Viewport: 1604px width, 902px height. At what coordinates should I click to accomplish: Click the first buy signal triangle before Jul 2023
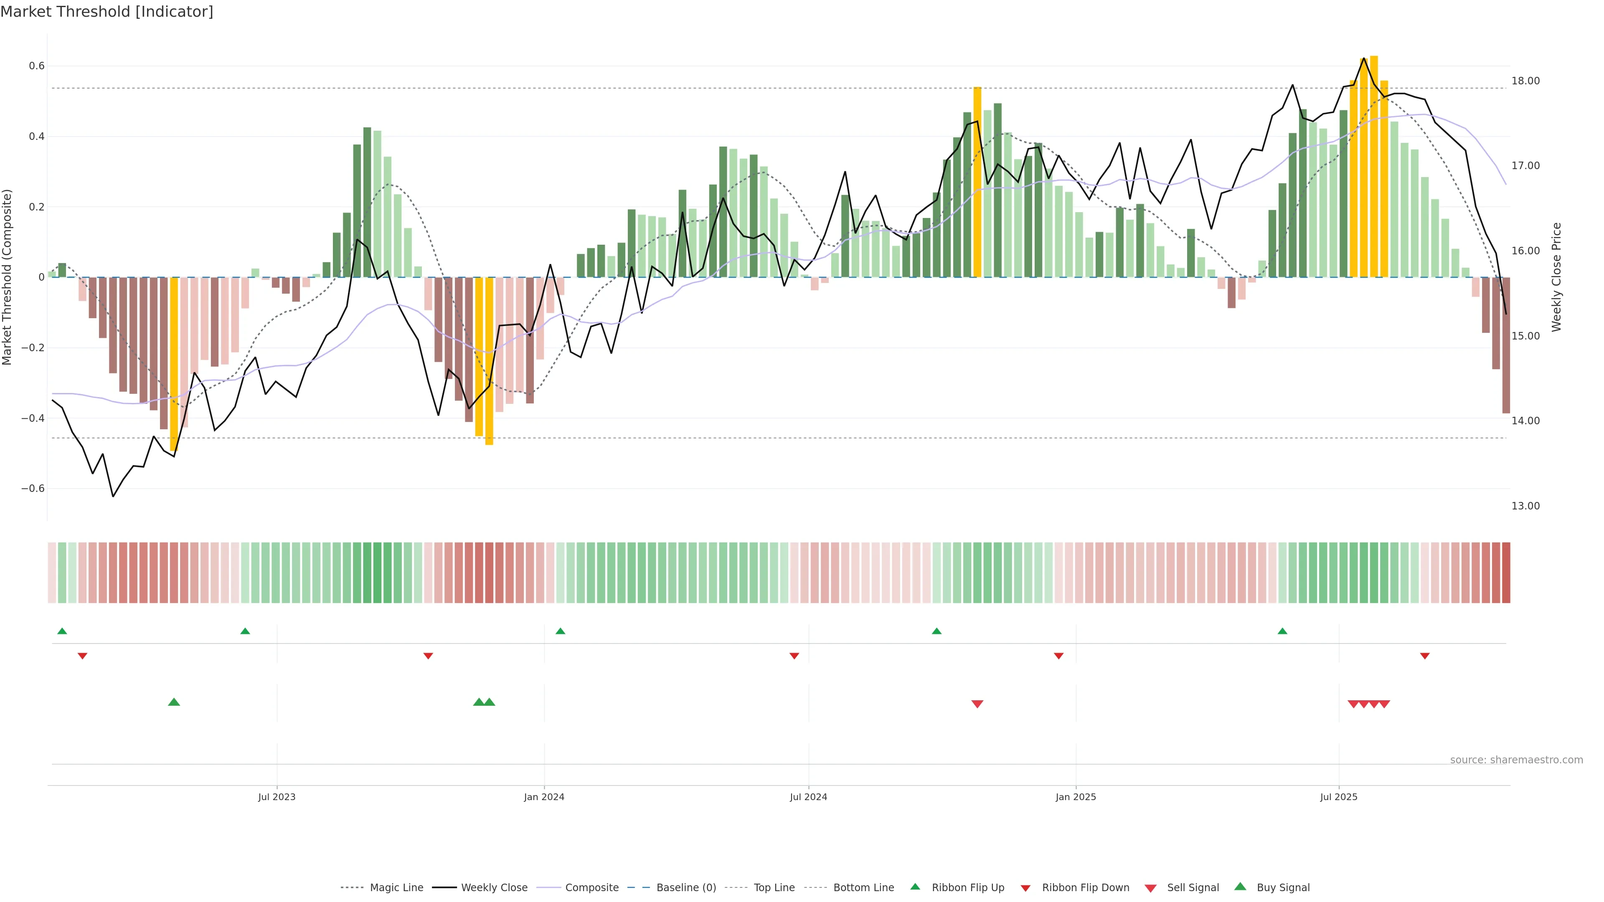pos(174,702)
